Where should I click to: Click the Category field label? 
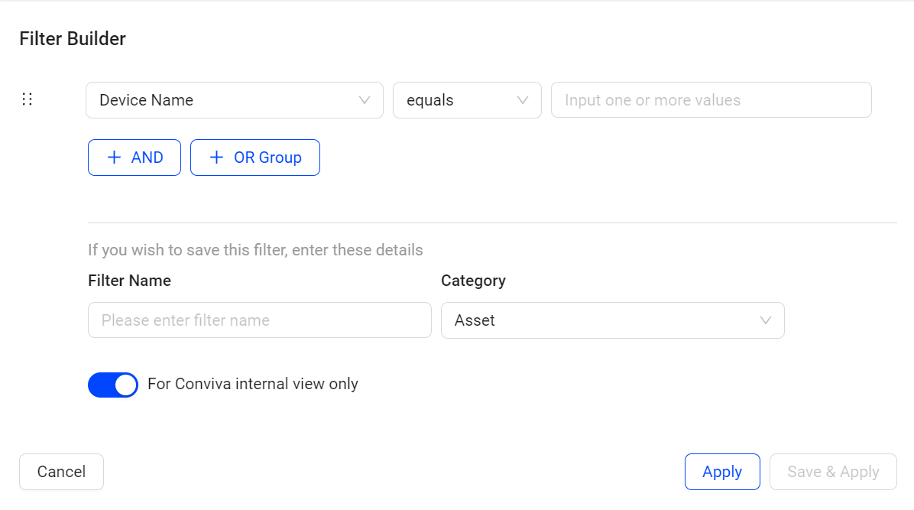473,281
